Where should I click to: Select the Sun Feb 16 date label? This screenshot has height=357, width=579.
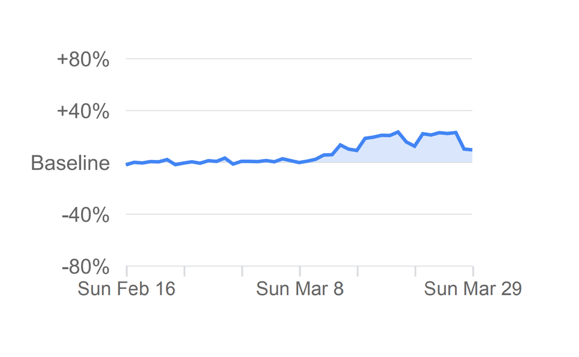coord(126,288)
